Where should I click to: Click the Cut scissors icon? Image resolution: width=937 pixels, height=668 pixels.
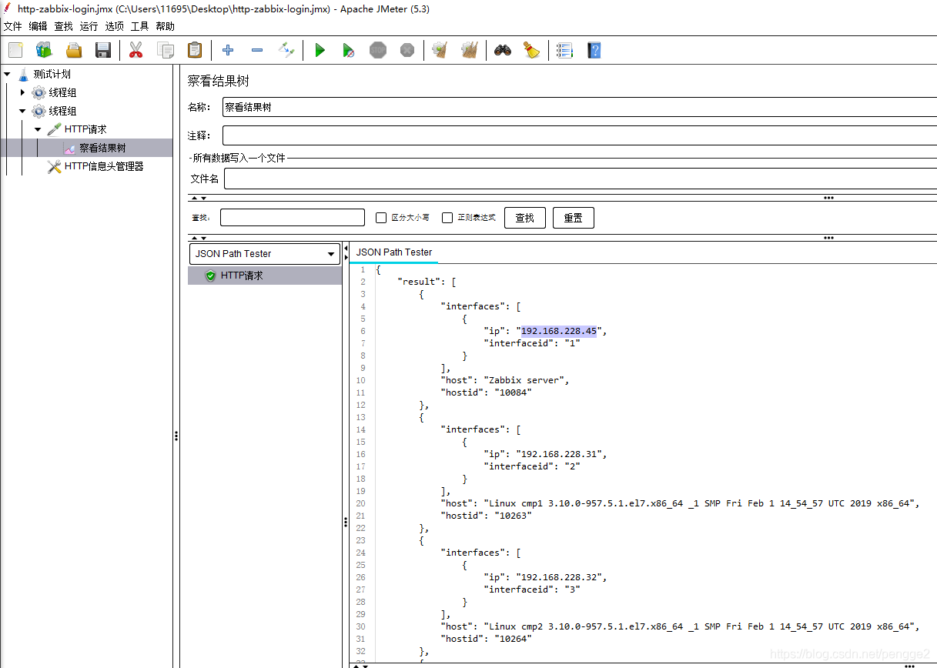pos(136,50)
